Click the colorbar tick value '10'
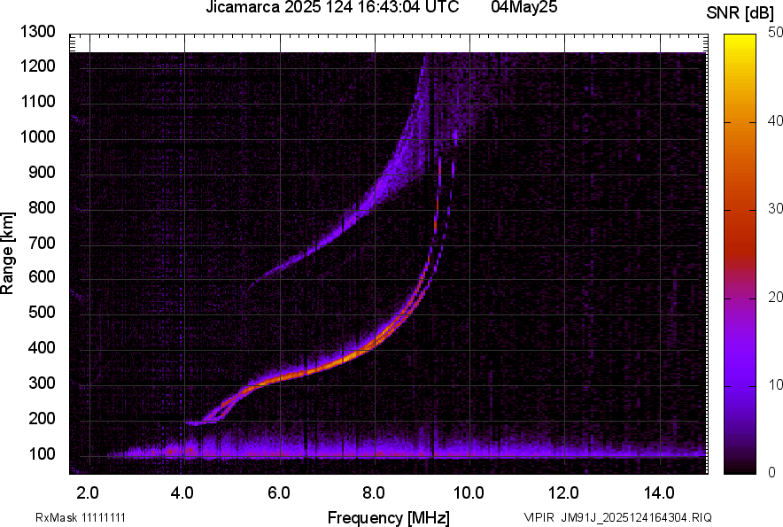783x527 pixels. point(775,384)
